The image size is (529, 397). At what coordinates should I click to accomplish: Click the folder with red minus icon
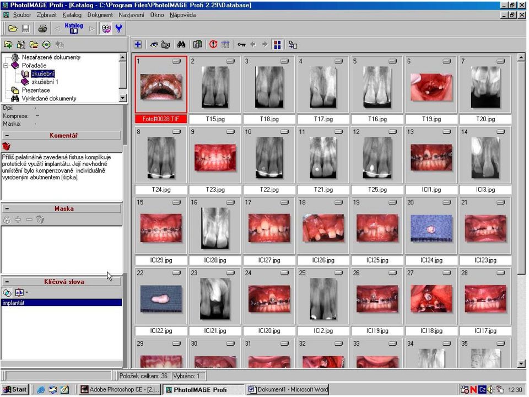pos(34,45)
